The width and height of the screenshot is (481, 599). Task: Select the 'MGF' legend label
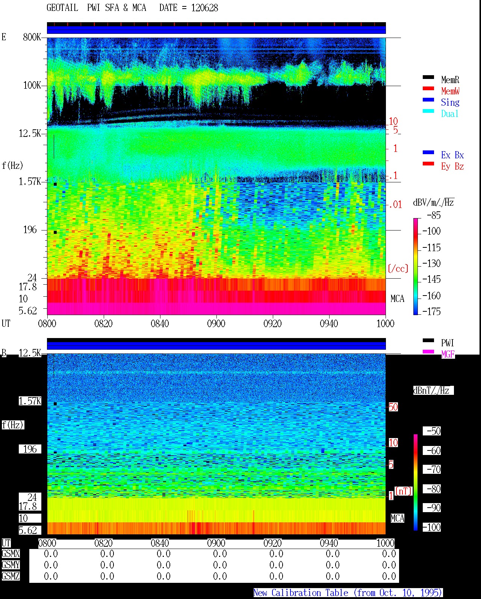coord(448,354)
